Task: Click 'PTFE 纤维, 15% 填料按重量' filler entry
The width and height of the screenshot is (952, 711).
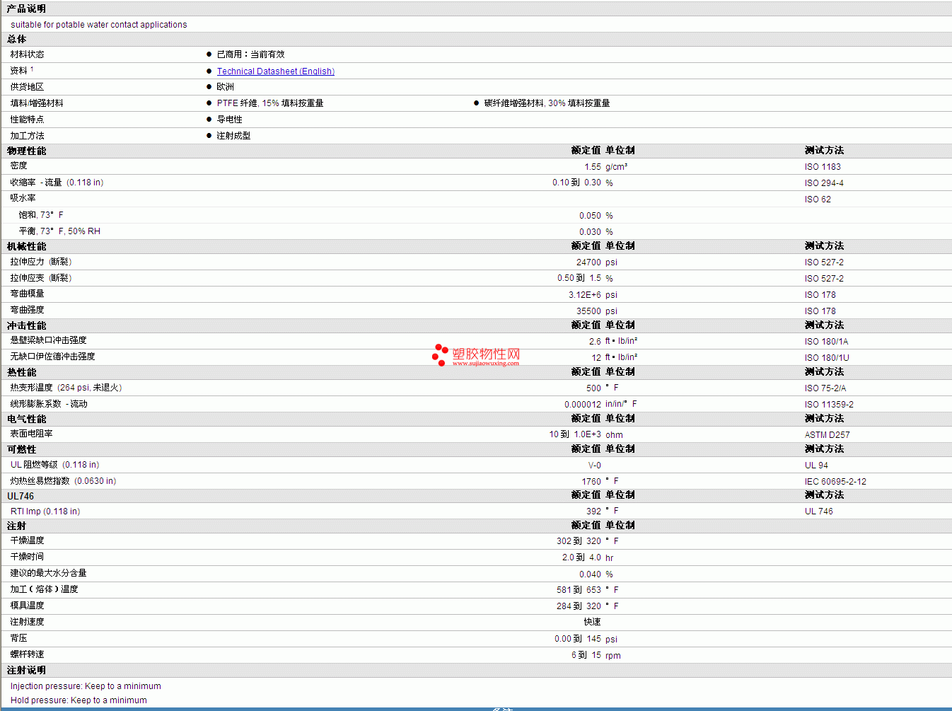Action: [x=270, y=103]
